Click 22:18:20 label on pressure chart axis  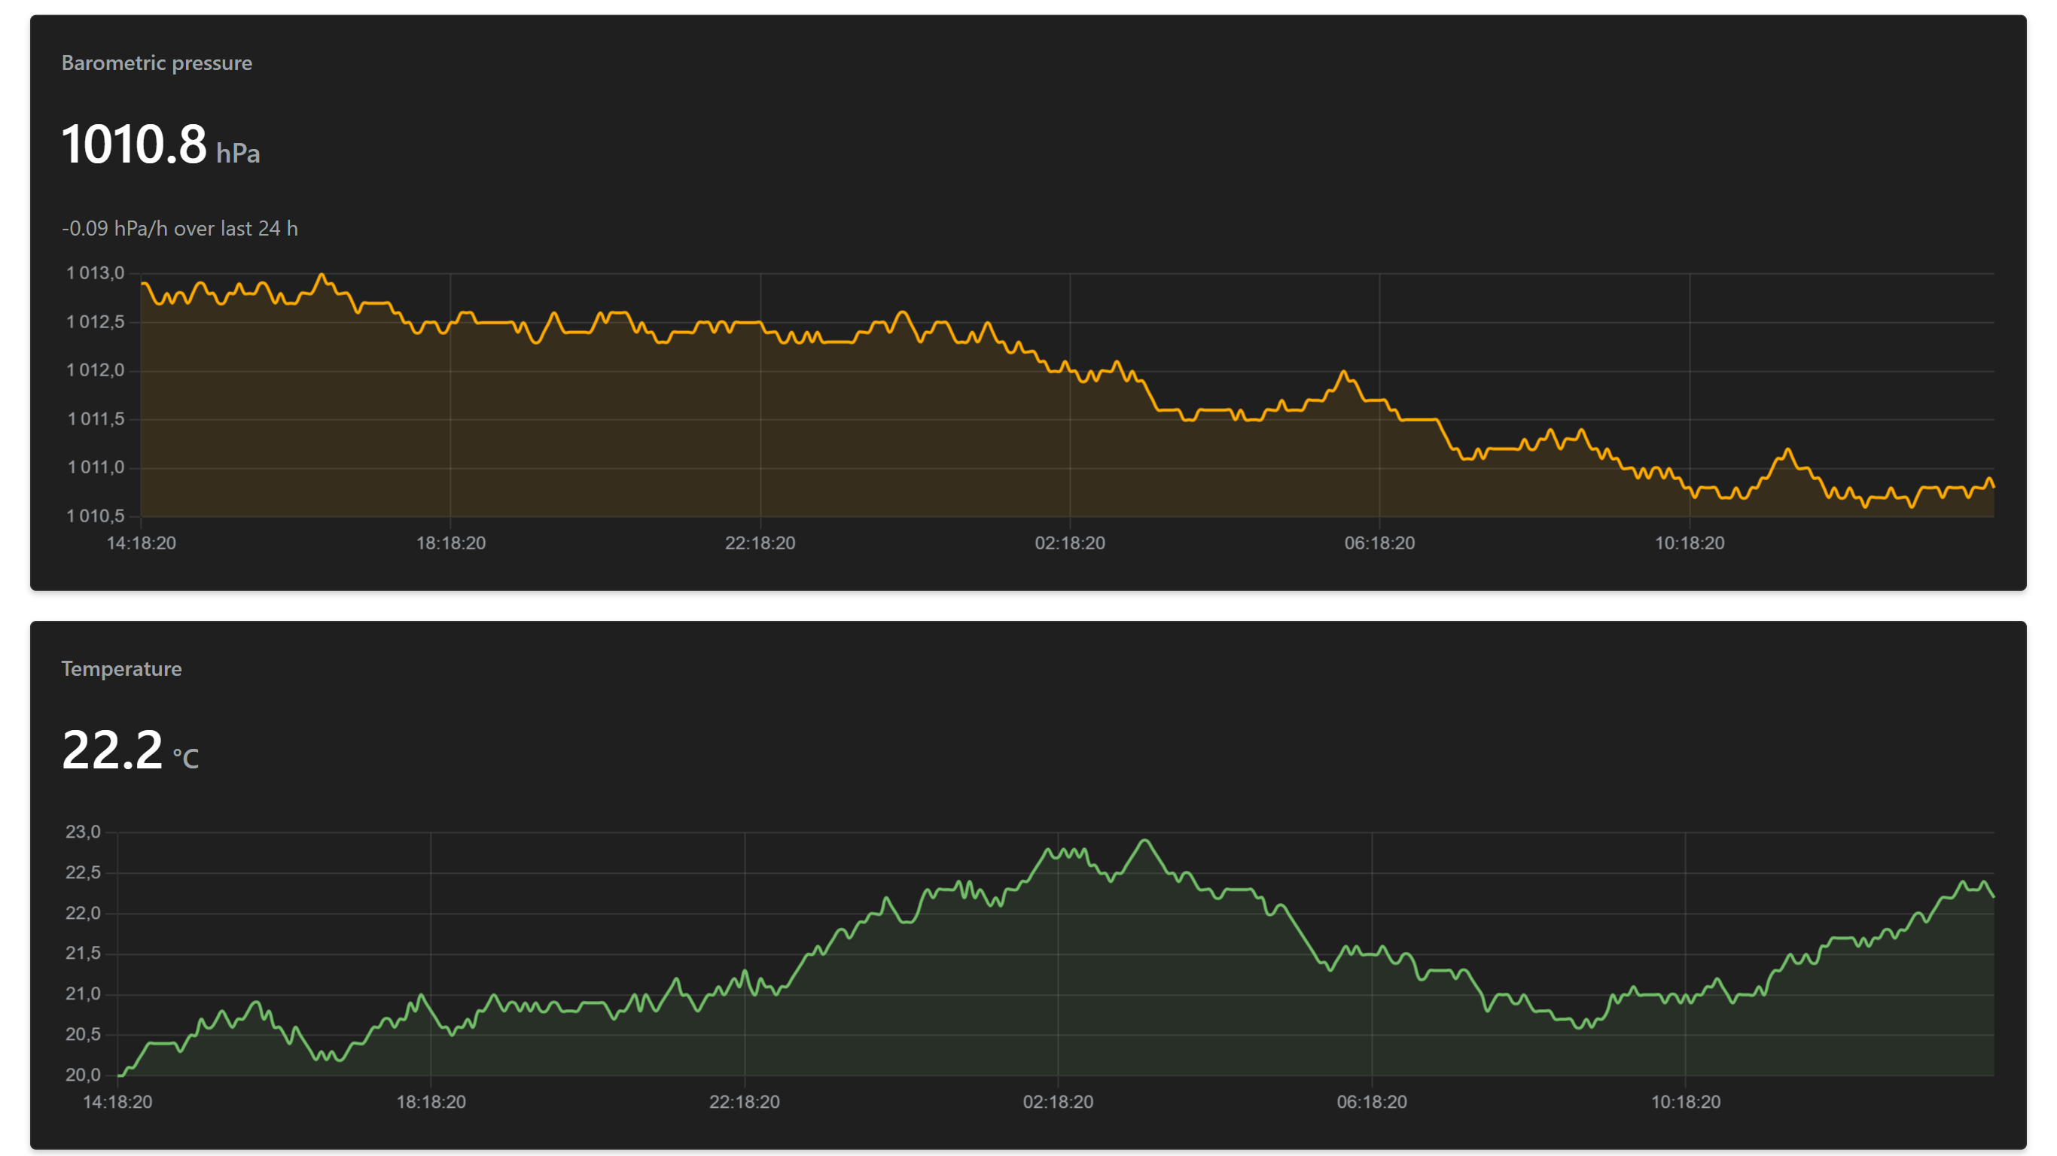tap(760, 543)
